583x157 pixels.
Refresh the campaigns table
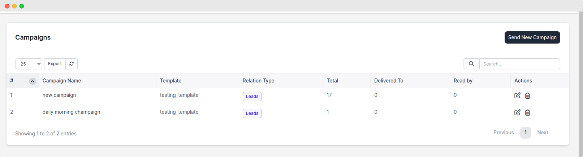pos(72,64)
